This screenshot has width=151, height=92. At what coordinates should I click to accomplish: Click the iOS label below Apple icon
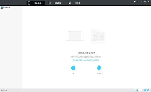(73, 74)
